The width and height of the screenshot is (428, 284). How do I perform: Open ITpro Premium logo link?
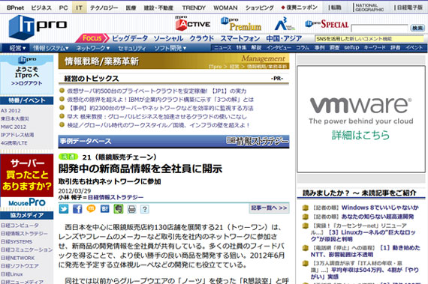[x=241, y=24]
